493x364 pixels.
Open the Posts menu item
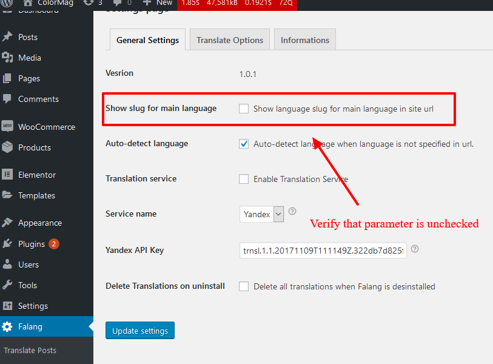pos(47,37)
